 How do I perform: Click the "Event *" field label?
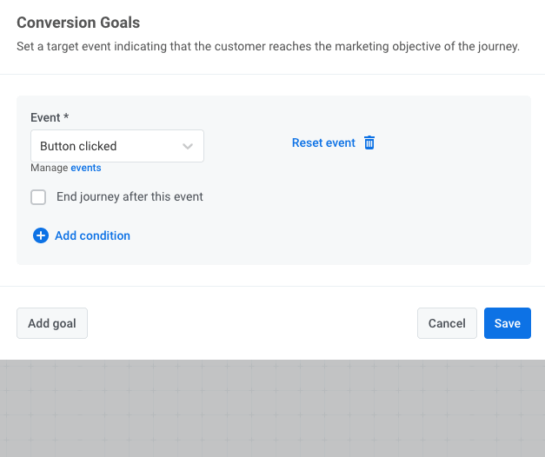click(50, 117)
